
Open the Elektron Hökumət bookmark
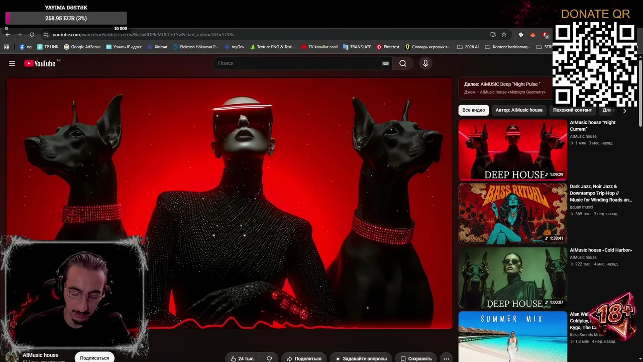[x=195, y=47]
